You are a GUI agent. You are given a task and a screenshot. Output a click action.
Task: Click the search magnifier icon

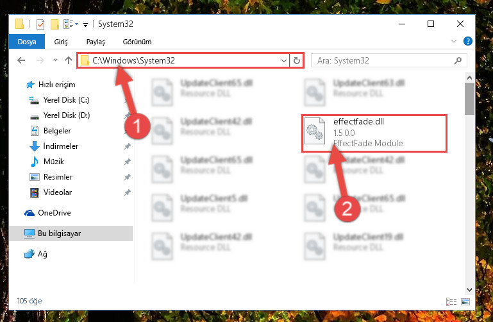pos(458,60)
